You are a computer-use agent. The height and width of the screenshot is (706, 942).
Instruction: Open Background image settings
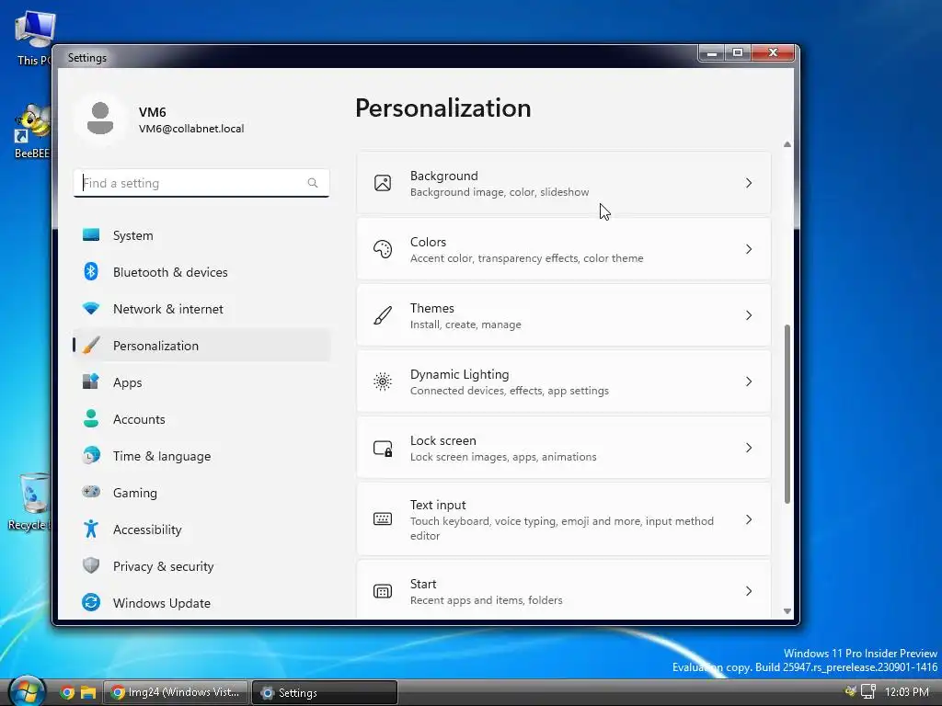pos(564,183)
